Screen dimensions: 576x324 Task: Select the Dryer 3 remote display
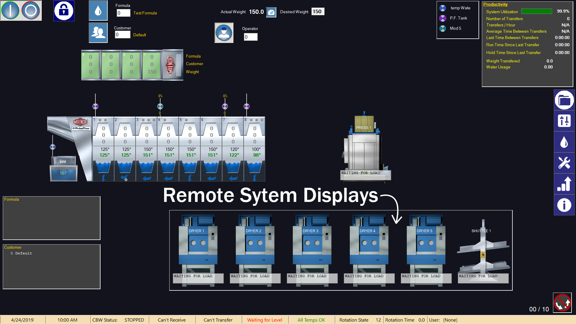312,250
